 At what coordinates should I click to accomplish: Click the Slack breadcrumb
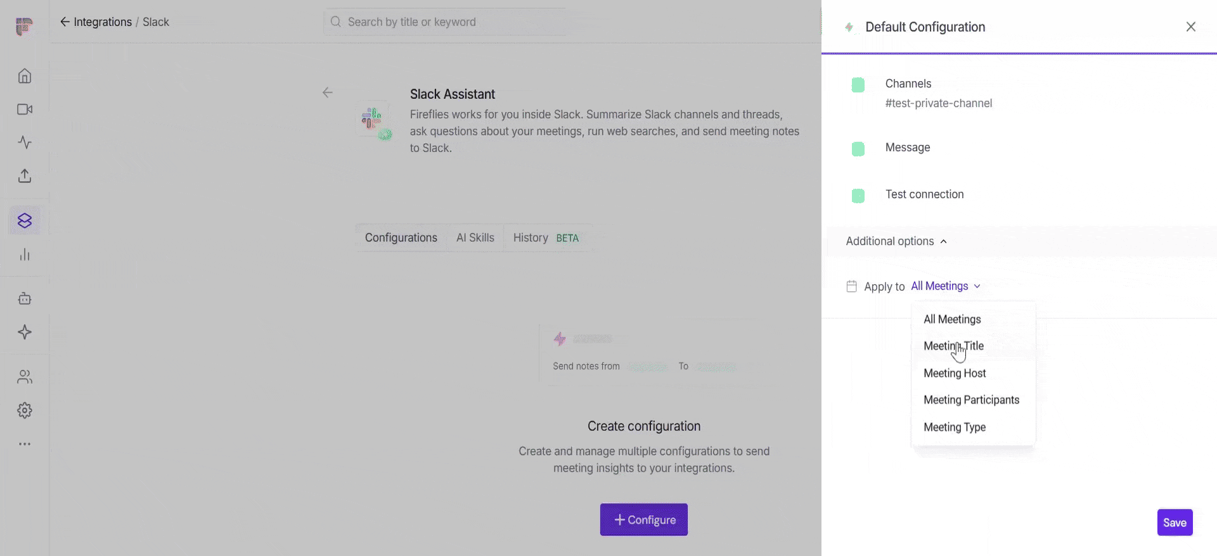[x=156, y=22]
